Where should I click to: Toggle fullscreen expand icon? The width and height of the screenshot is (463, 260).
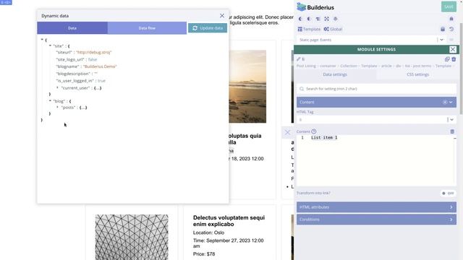[326, 19]
